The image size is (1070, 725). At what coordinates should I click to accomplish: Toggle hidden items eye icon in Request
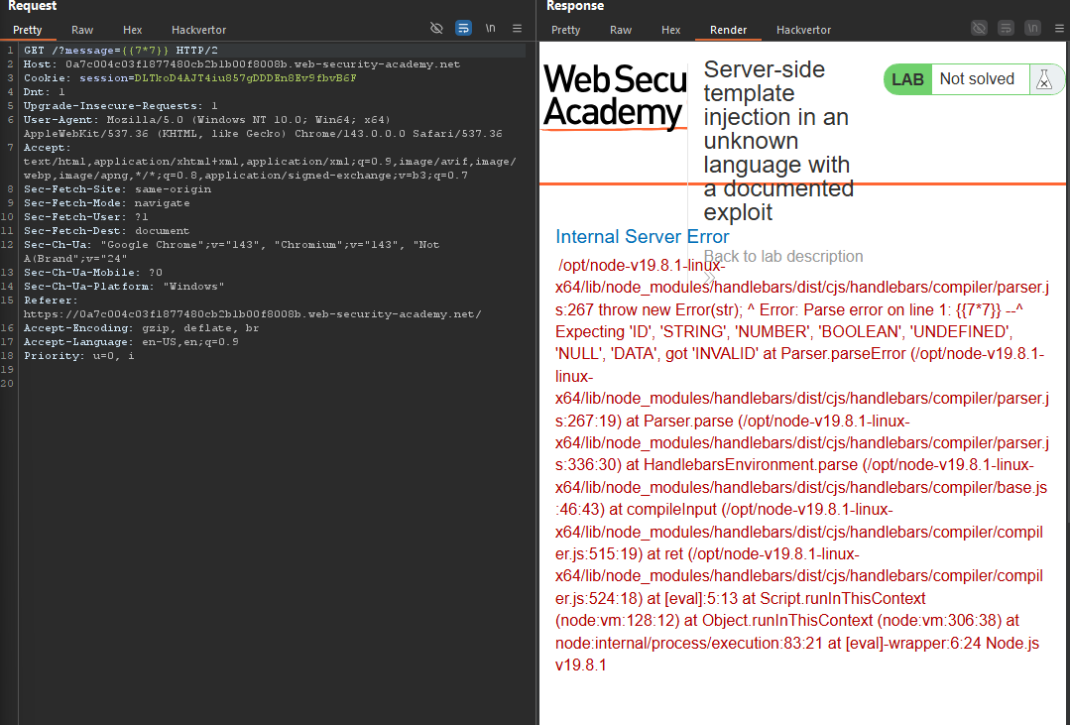click(x=436, y=28)
